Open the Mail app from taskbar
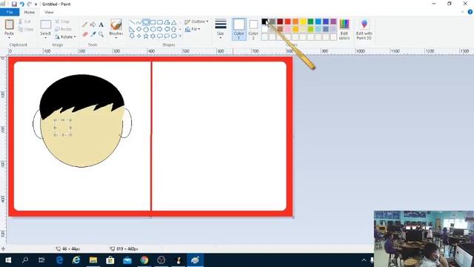 127,260
